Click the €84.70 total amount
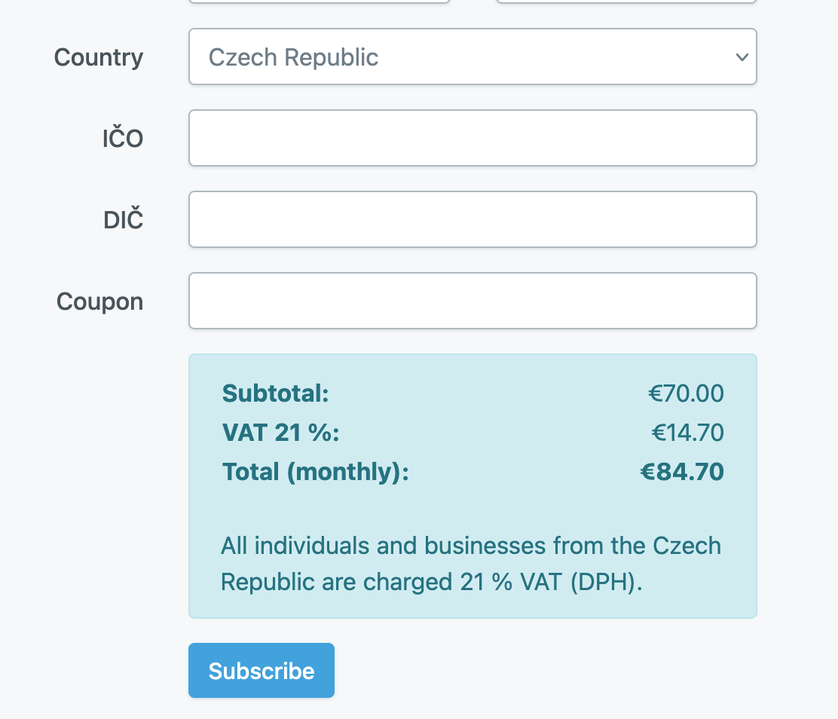838x719 pixels. coord(683,472)
